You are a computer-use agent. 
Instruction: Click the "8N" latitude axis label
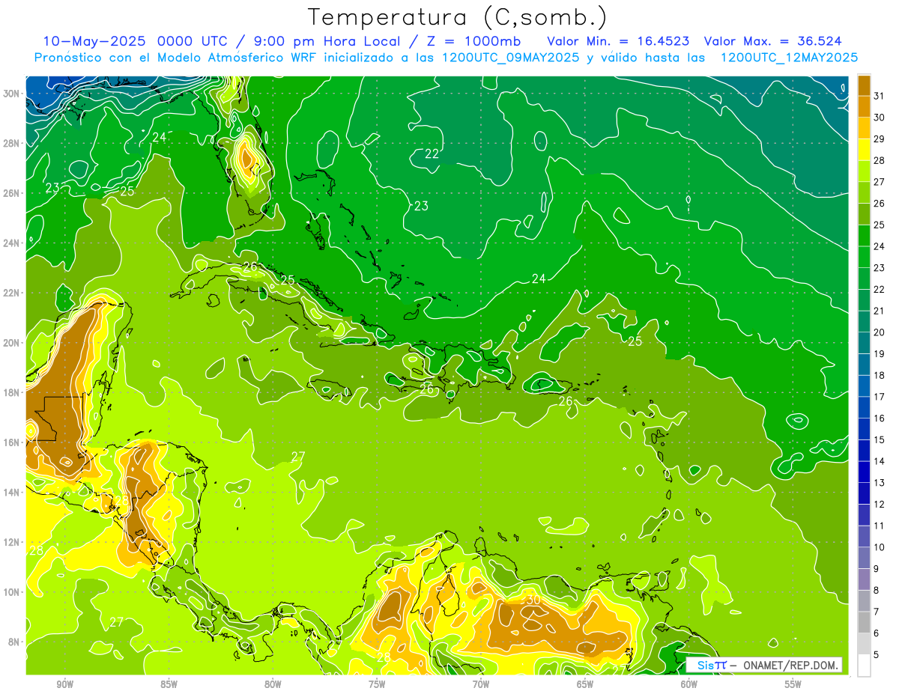(x=13, y=642)
